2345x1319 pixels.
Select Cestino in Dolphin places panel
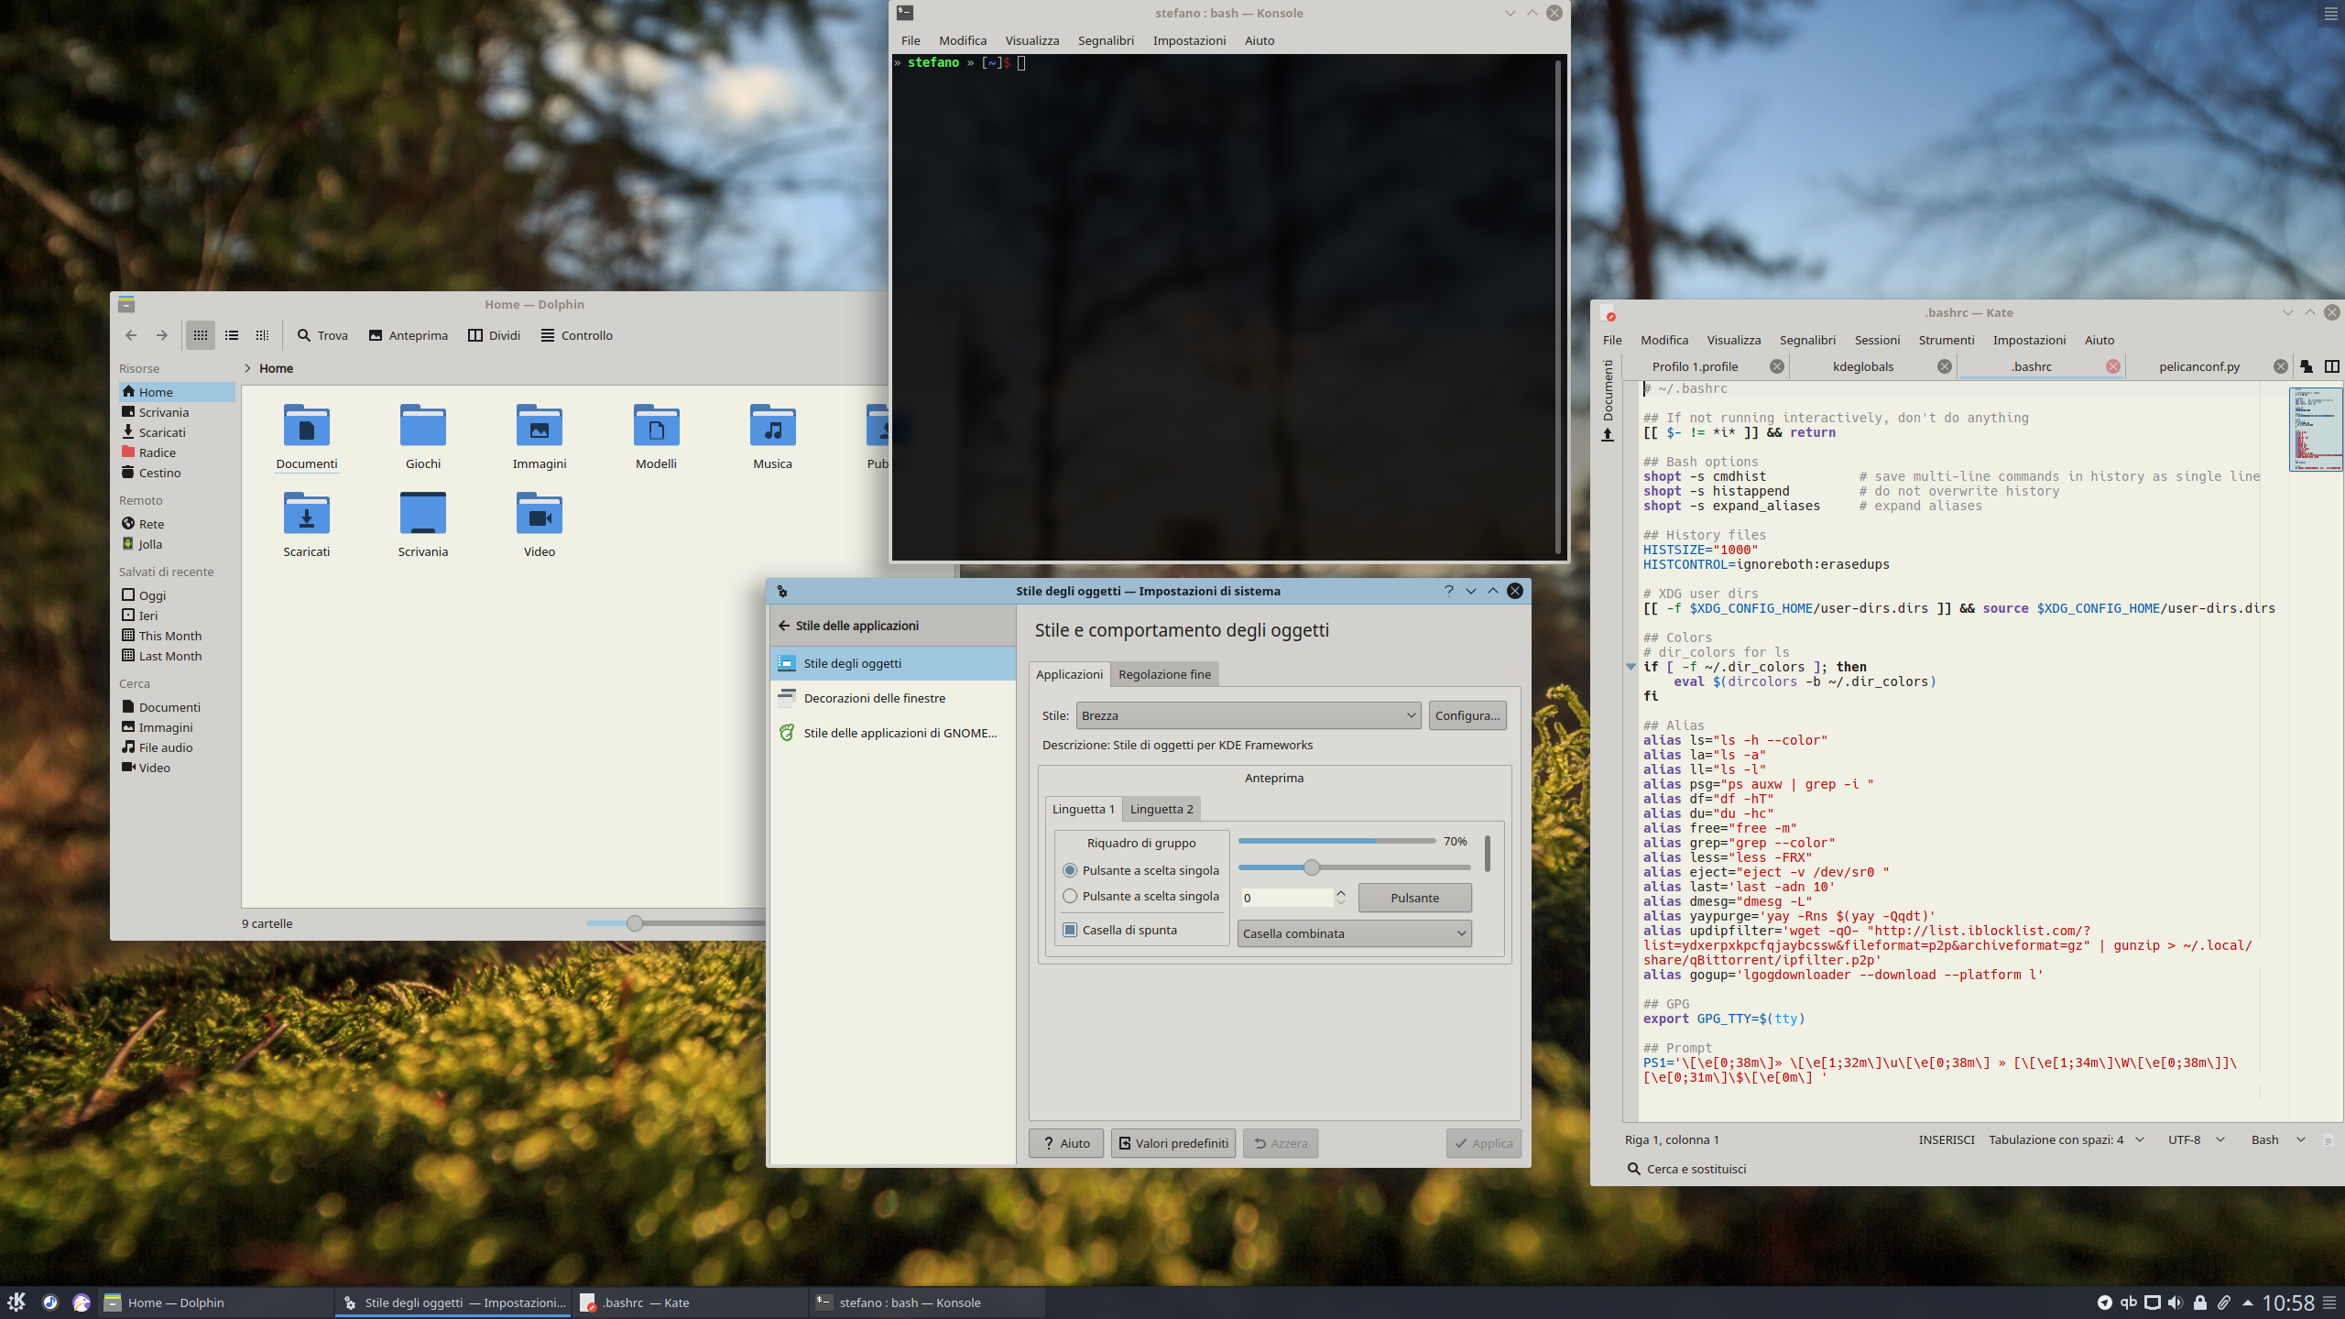tap(177, 473)
